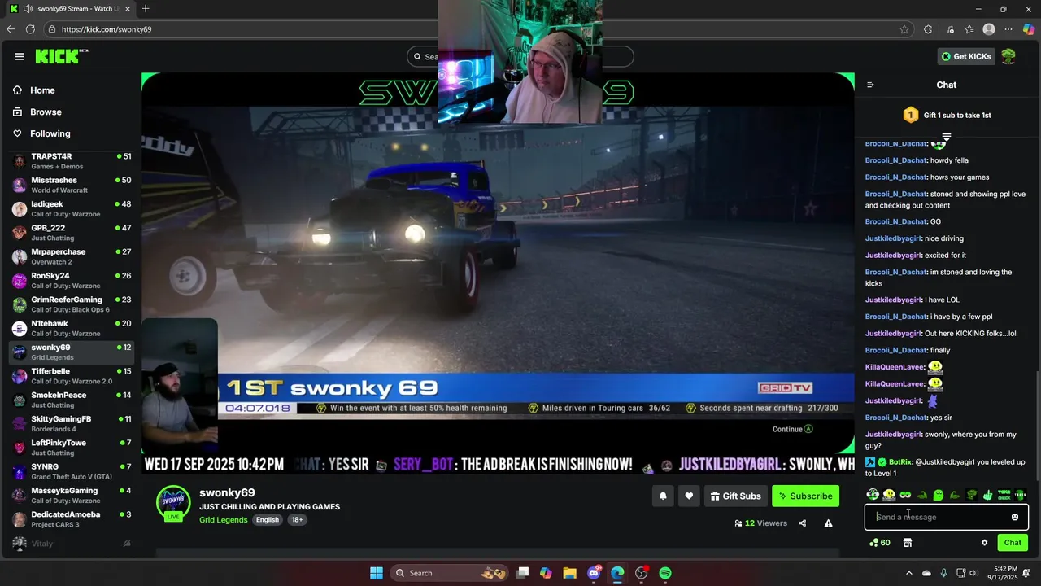Screen dimensions: 1041x586
Task: Open Misstrashes channel in sidebar
Action: tap(72, 185)
